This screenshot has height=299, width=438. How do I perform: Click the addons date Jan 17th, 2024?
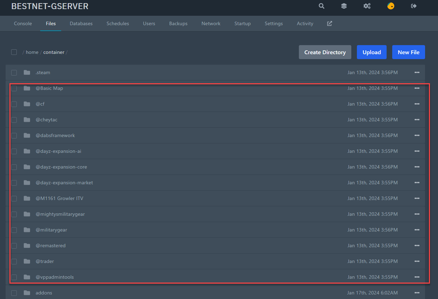[373, 293]
